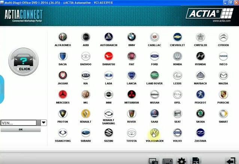Open the Daihatsu brand icon
The image size is (239, 164).
point(109,56)
